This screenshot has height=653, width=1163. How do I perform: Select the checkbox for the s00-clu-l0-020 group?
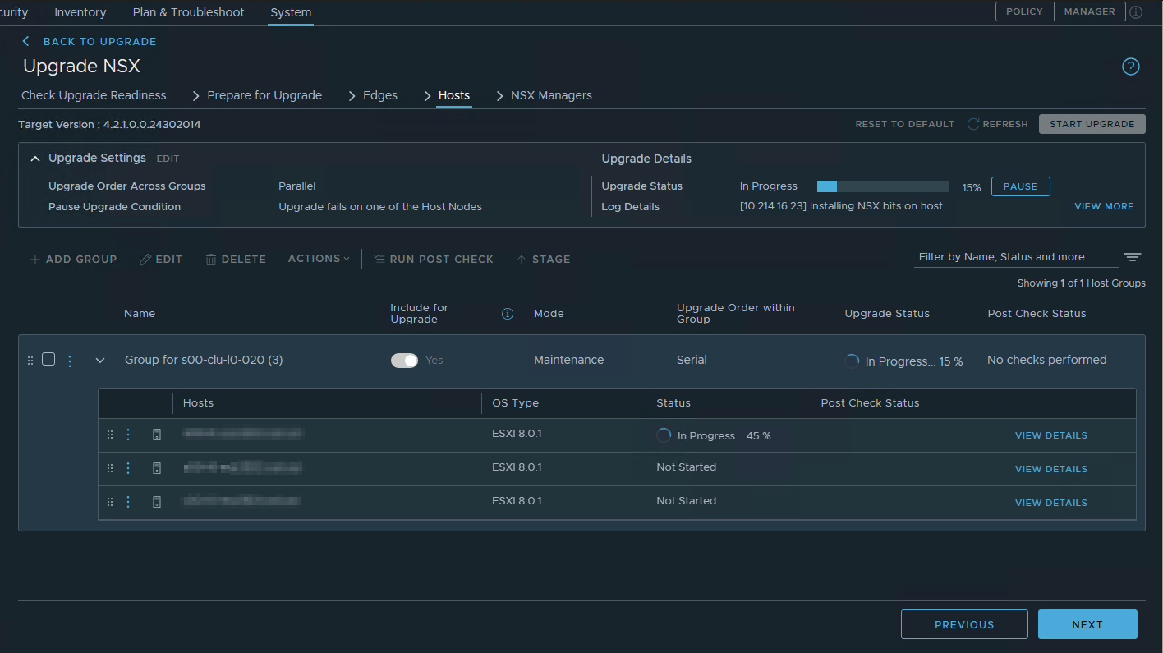point(48,359)
